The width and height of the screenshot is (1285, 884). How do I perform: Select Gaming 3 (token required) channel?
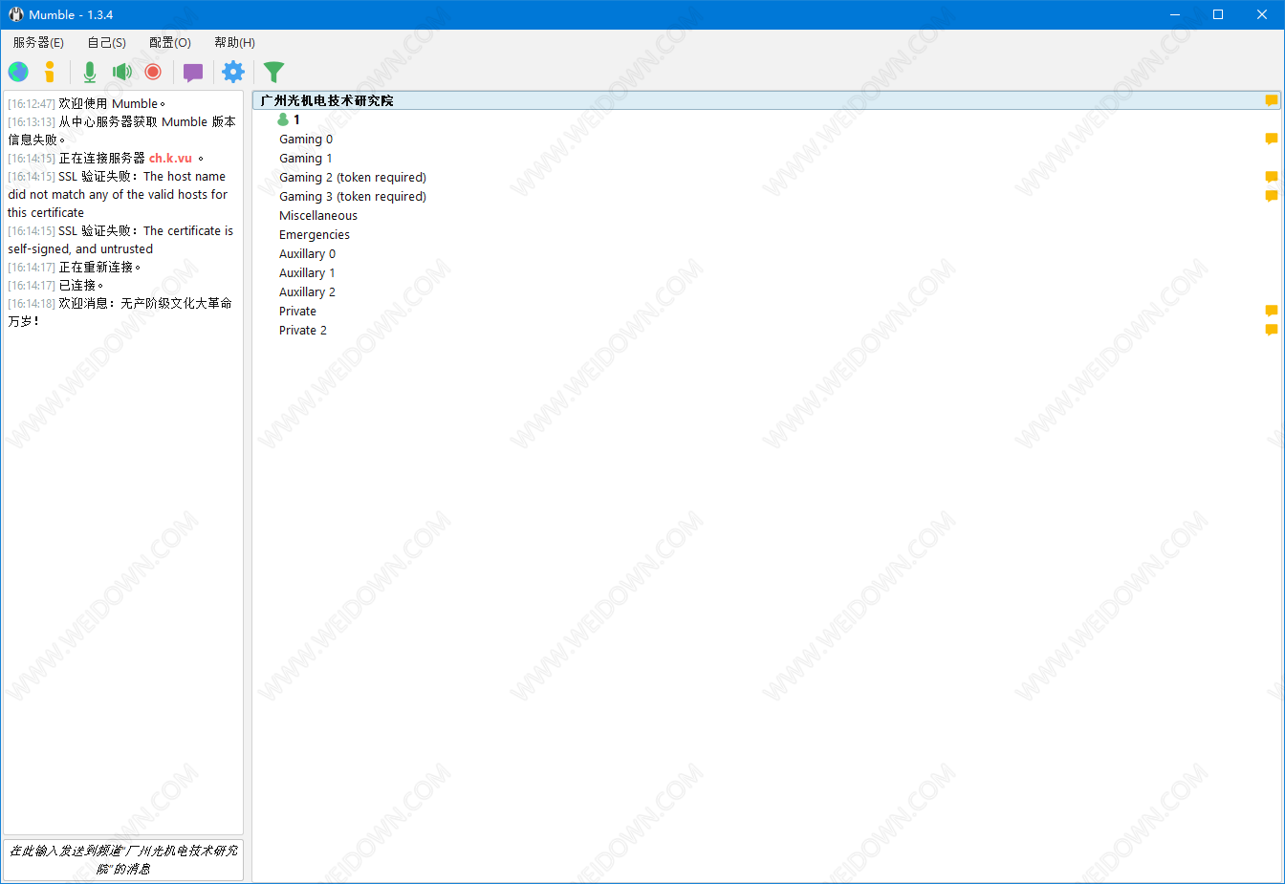353,196
